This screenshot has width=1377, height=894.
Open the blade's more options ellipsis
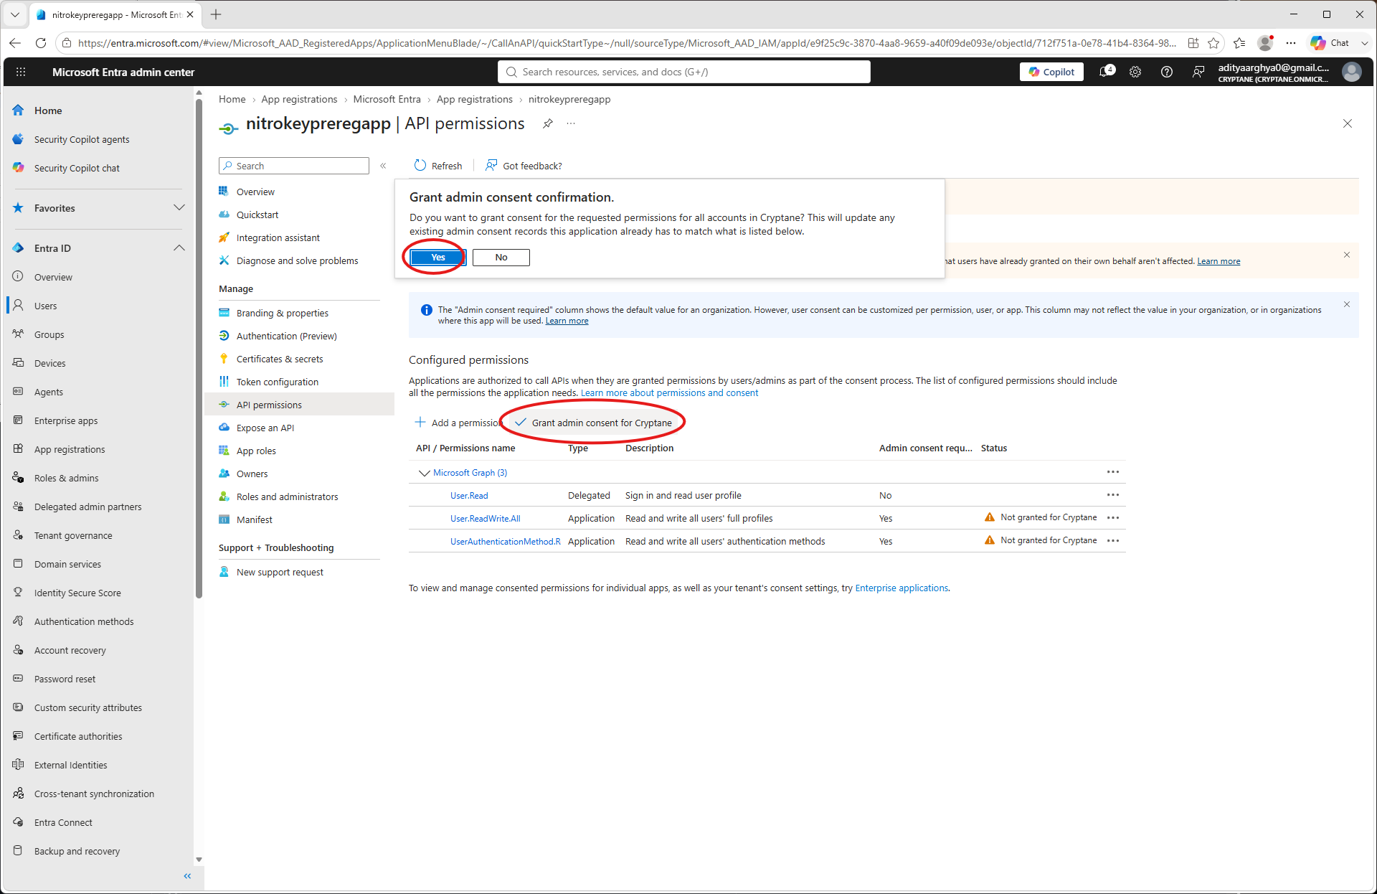pos(571,123)
